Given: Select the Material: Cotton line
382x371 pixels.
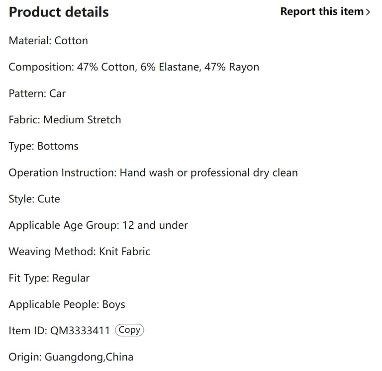Looking at the screenshot, I should coord(48,41).
